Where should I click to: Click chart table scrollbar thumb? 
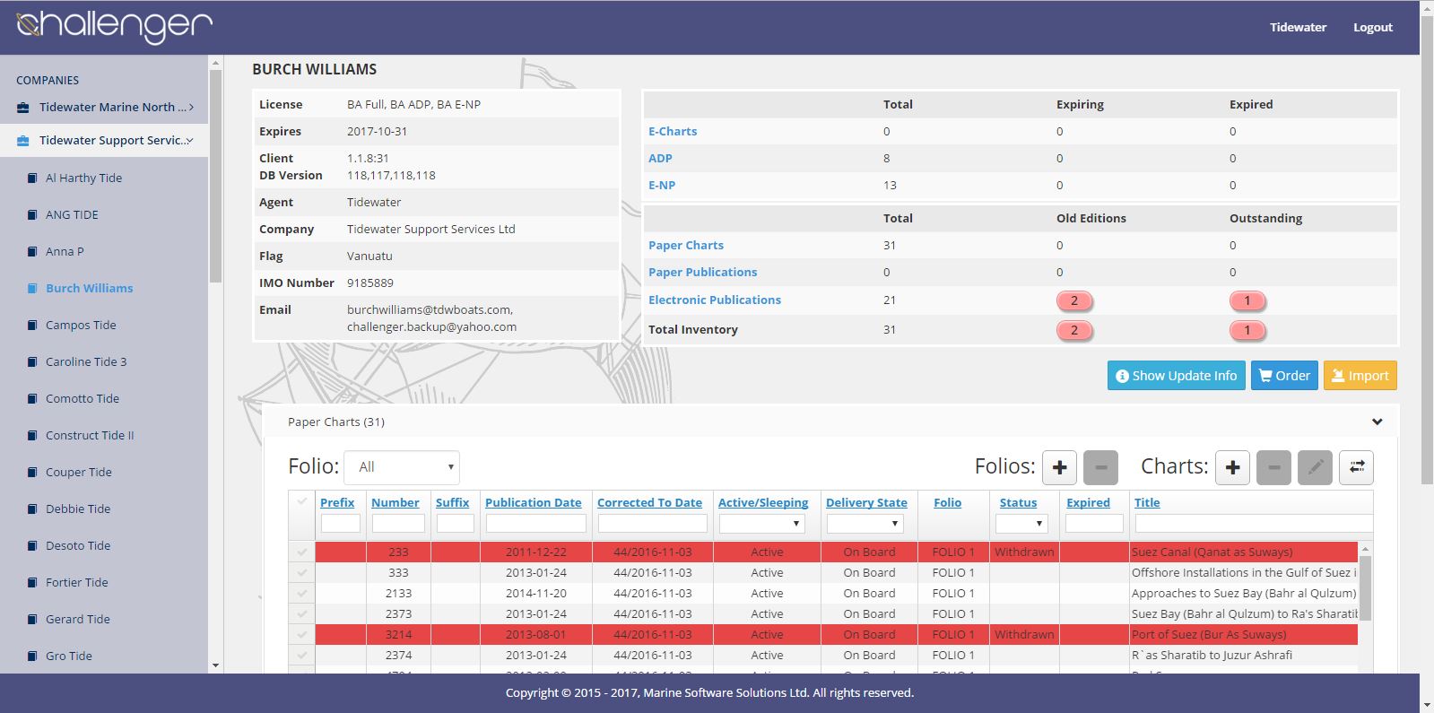(x=1365, y=587)
